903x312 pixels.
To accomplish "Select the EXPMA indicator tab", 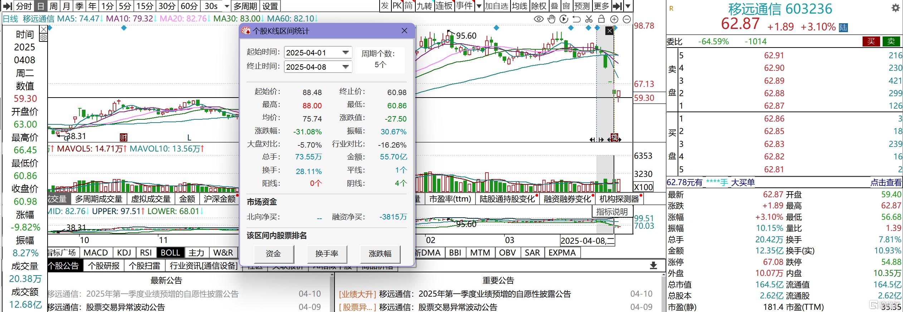I will coord(562,253).
